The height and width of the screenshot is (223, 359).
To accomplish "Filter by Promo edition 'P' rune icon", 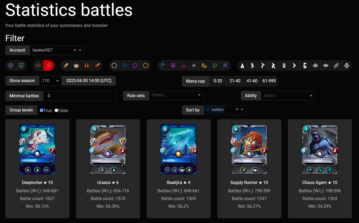I will (263, 66).
